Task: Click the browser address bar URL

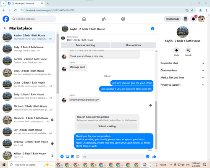Action: [x=50, y=10]
